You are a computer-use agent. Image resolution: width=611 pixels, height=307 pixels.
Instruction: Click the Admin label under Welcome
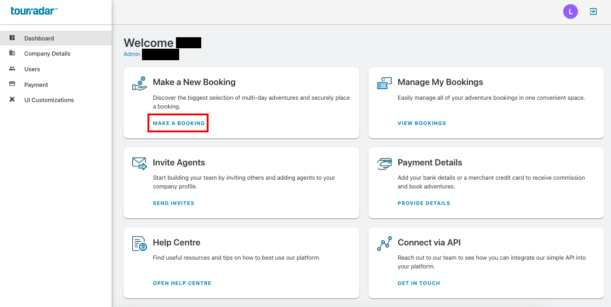pos(132,54)
